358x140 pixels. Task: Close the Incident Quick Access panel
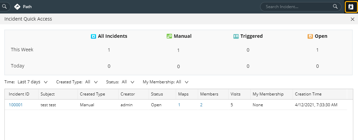click(352, 19)
